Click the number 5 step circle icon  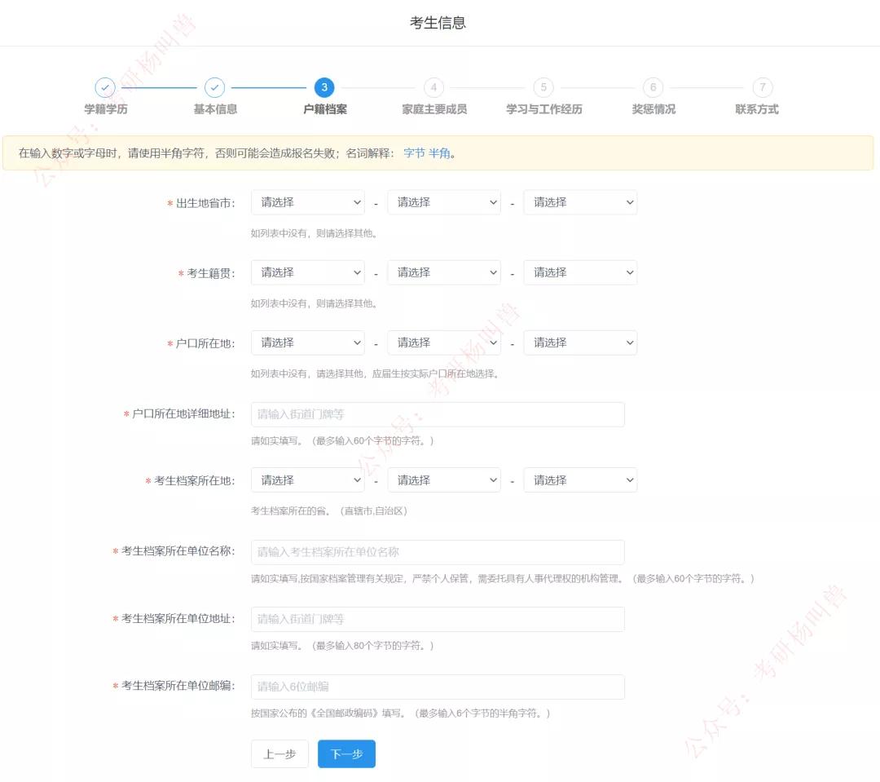coord(543,87)
